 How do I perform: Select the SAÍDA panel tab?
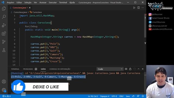[x=43, y=69]
